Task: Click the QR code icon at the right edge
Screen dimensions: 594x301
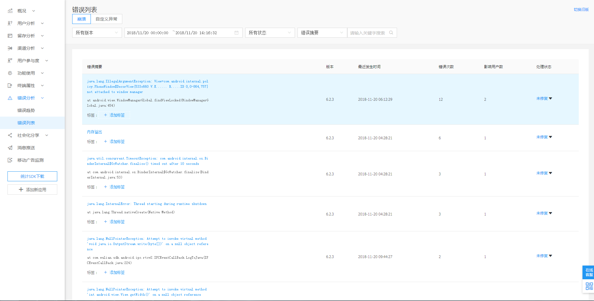Action: 589,286
